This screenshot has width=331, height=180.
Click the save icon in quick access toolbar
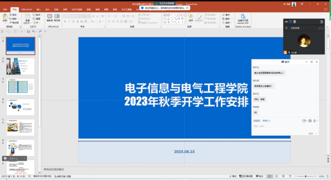coord(28,31)
